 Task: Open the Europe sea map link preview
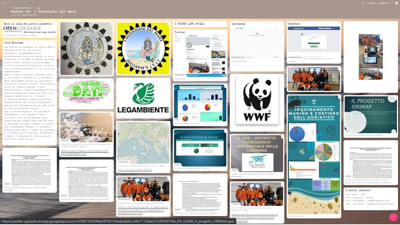click(143, 143)
